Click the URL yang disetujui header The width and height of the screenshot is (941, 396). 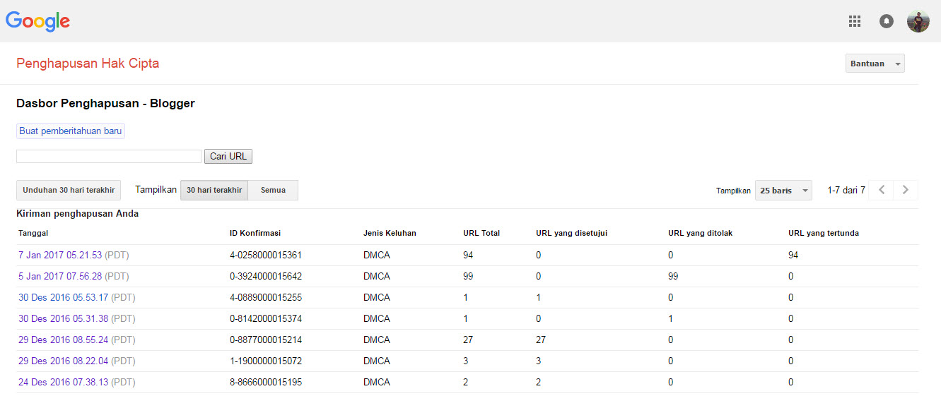[x=572, y=233]
